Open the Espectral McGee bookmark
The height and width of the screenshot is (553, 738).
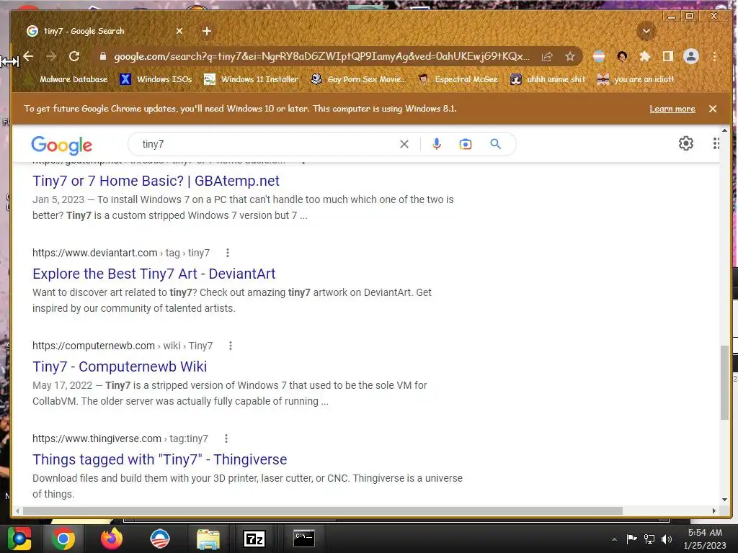pos(458,79)
